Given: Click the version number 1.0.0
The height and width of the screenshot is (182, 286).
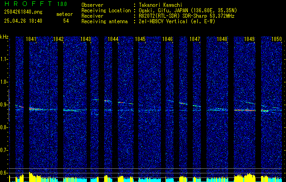Looking at the screenshot, I should point(62,4).
